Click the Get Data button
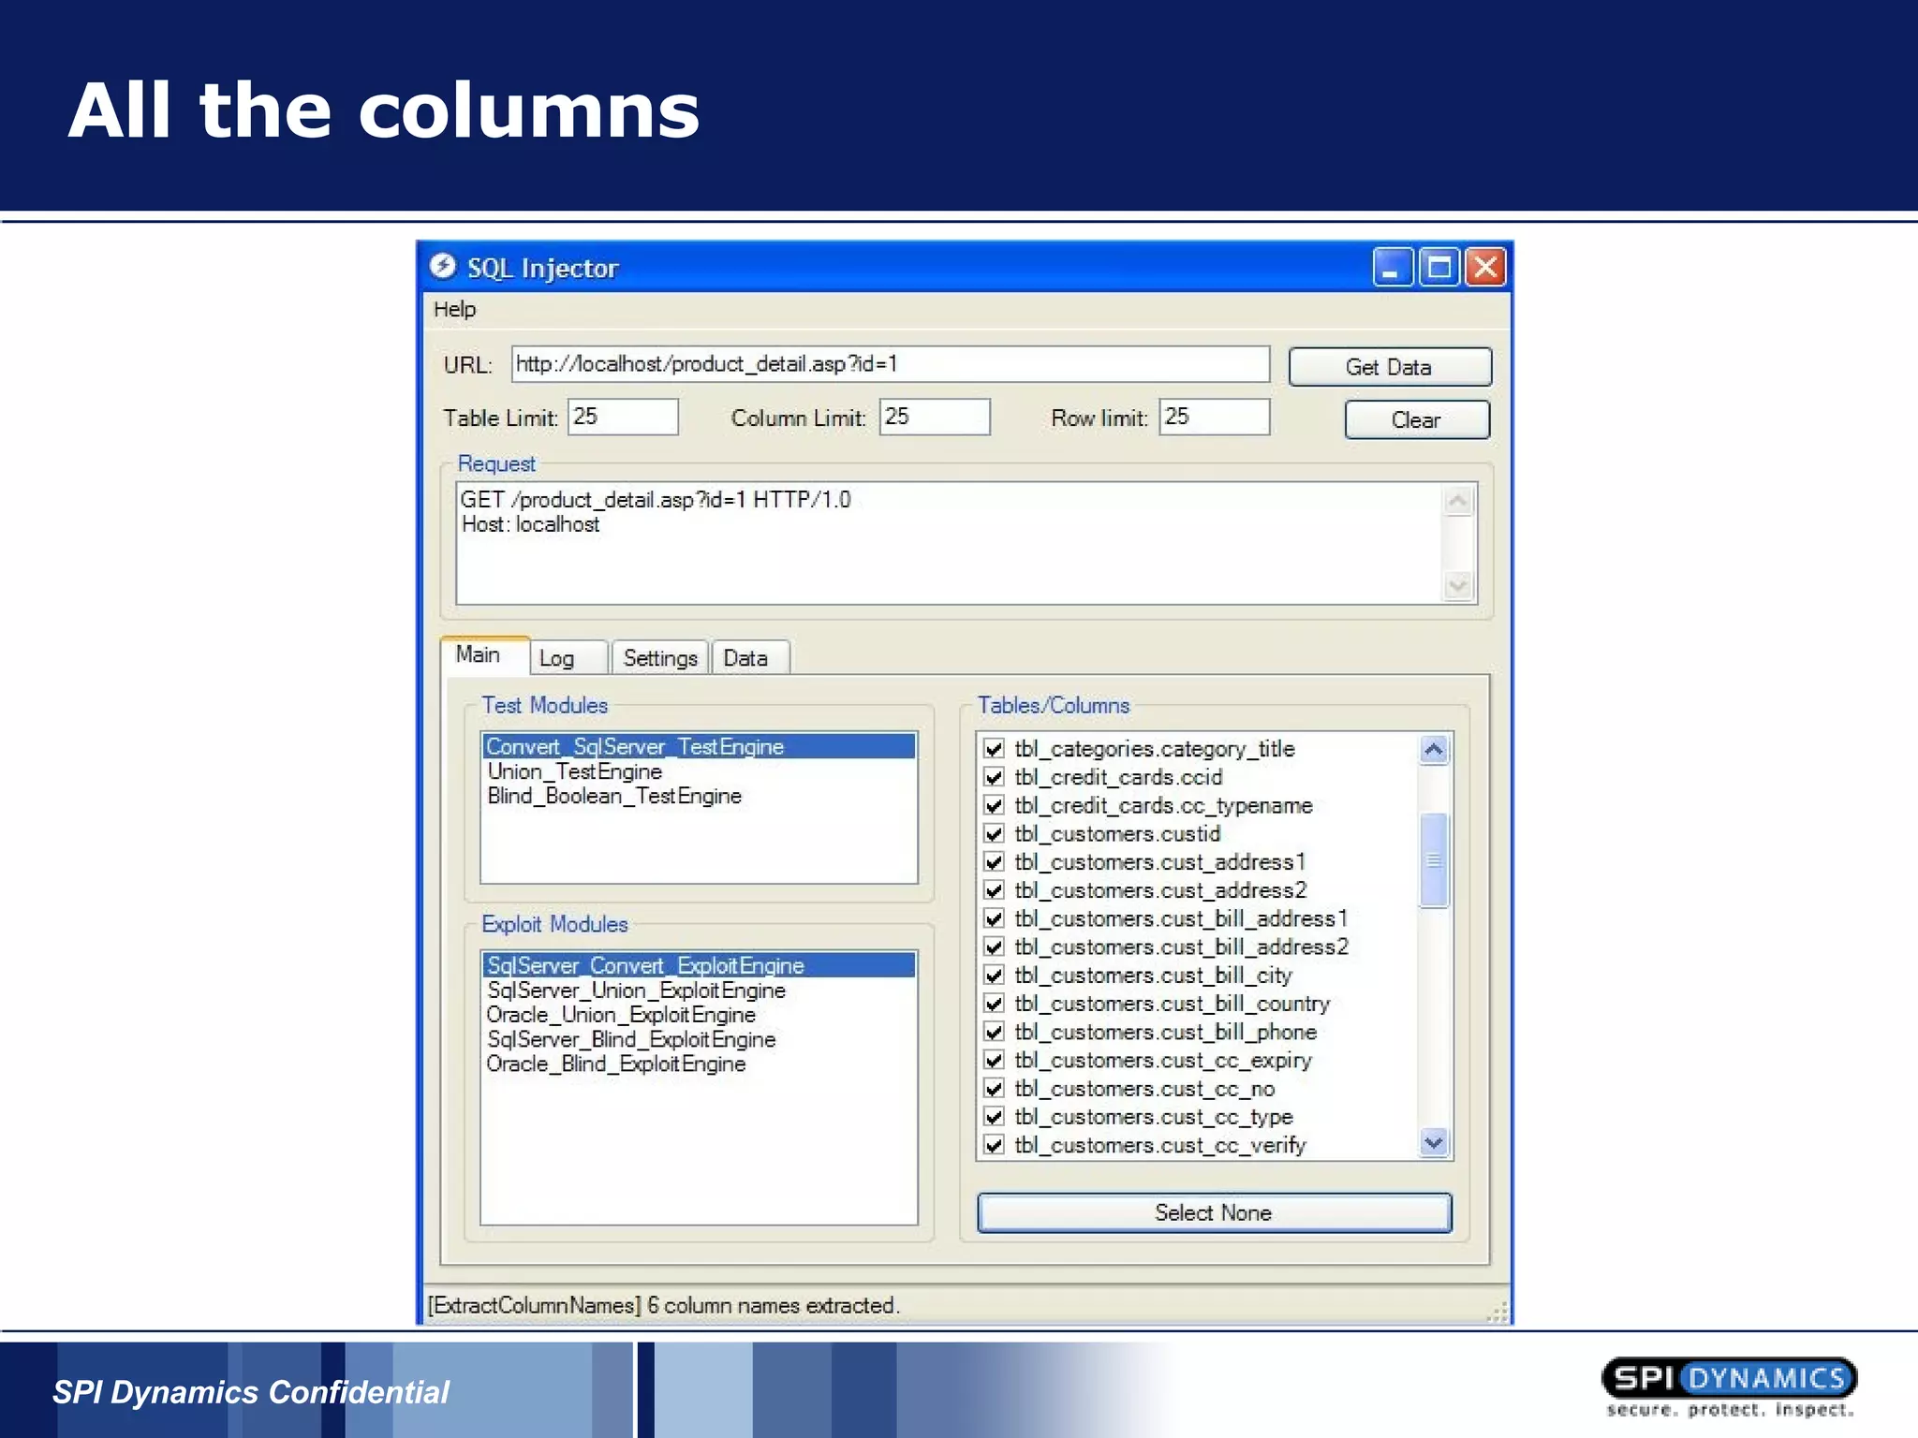The image size is (1918, 1438). (x=1390, y=367)
